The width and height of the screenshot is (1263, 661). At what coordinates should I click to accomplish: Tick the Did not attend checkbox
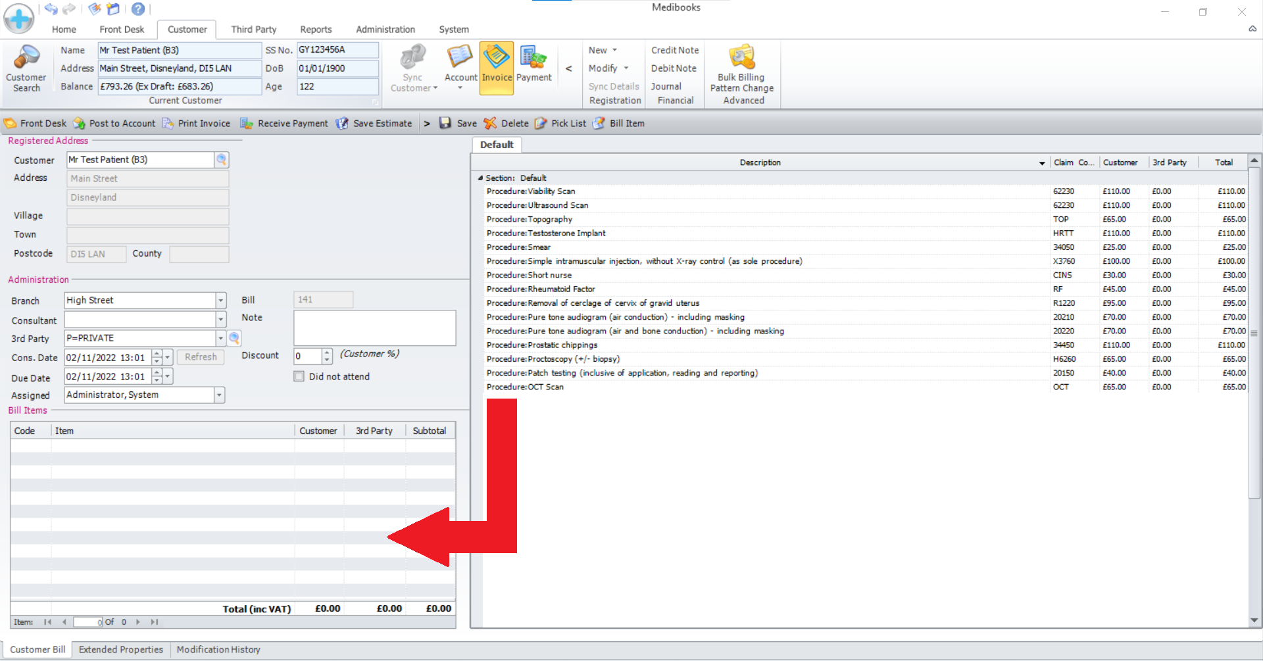299,377
